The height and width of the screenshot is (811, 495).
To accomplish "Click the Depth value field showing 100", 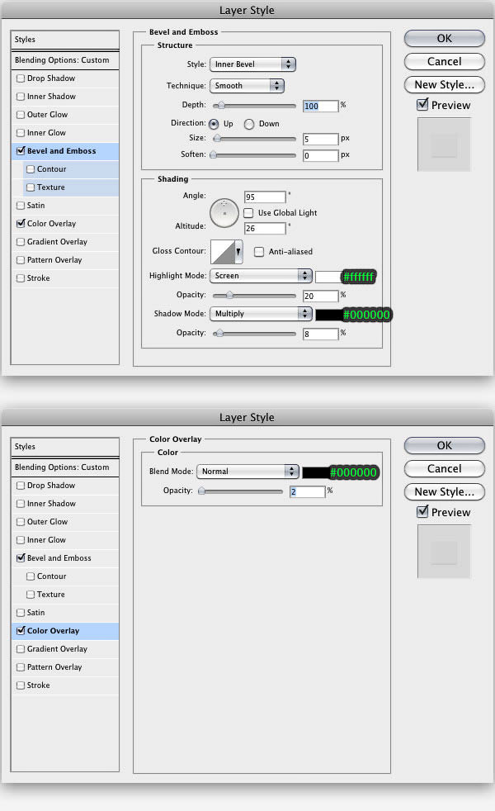I will pos(320,106).
